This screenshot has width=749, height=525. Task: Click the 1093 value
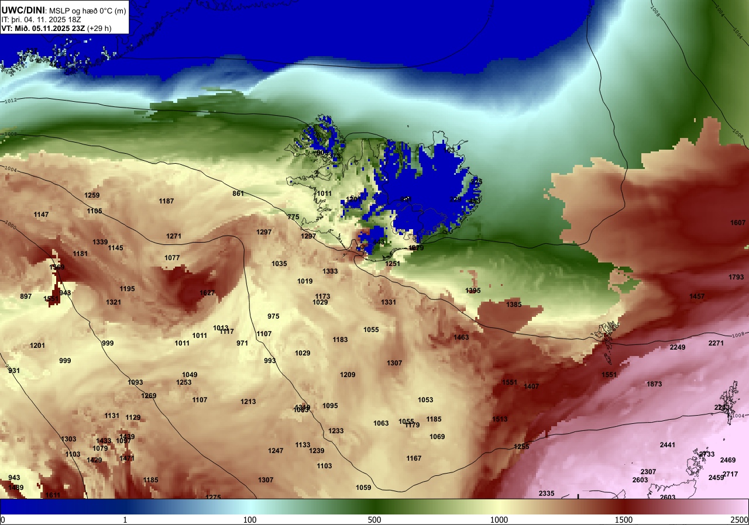pos(135,382)
